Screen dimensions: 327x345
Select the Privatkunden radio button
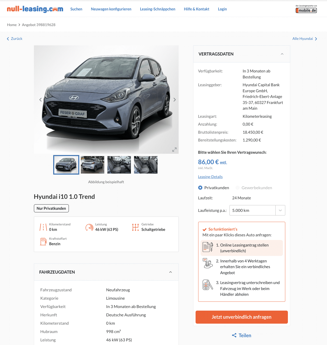(200, 188)
